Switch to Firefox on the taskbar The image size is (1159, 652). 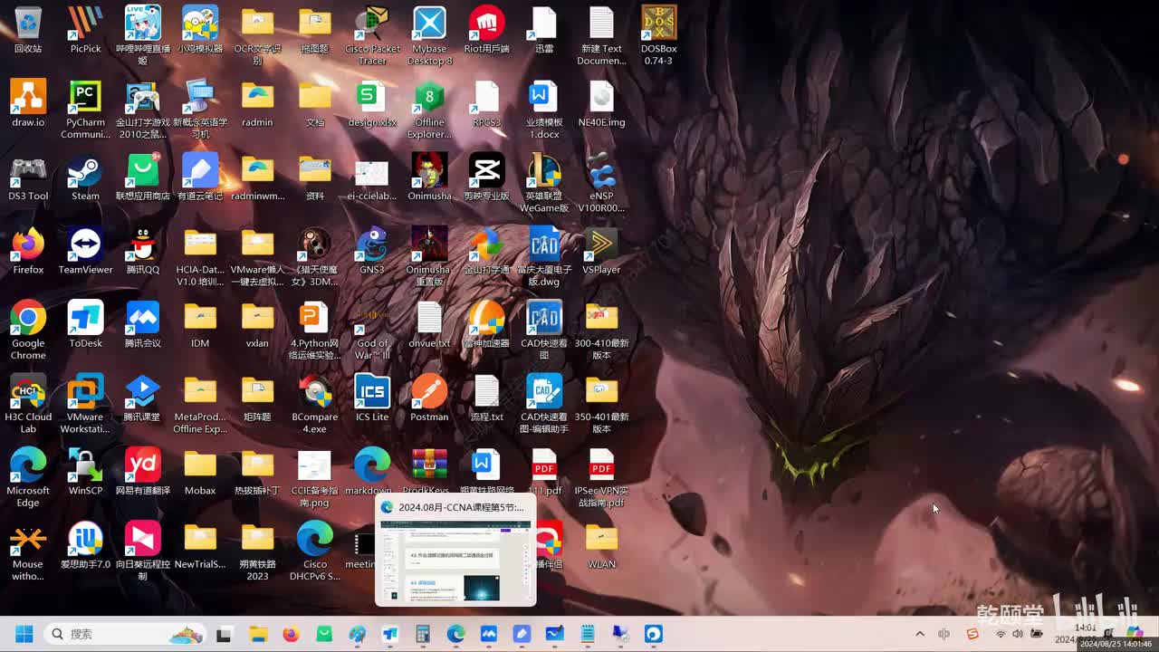click(291, 634)
